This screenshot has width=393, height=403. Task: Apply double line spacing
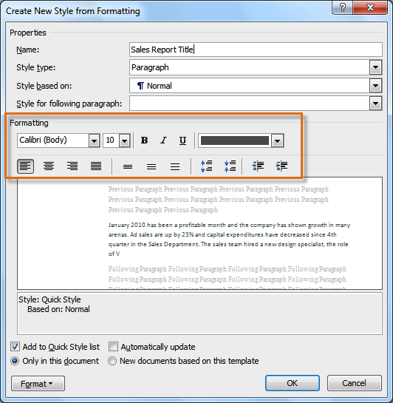click(x=175, y=167)
